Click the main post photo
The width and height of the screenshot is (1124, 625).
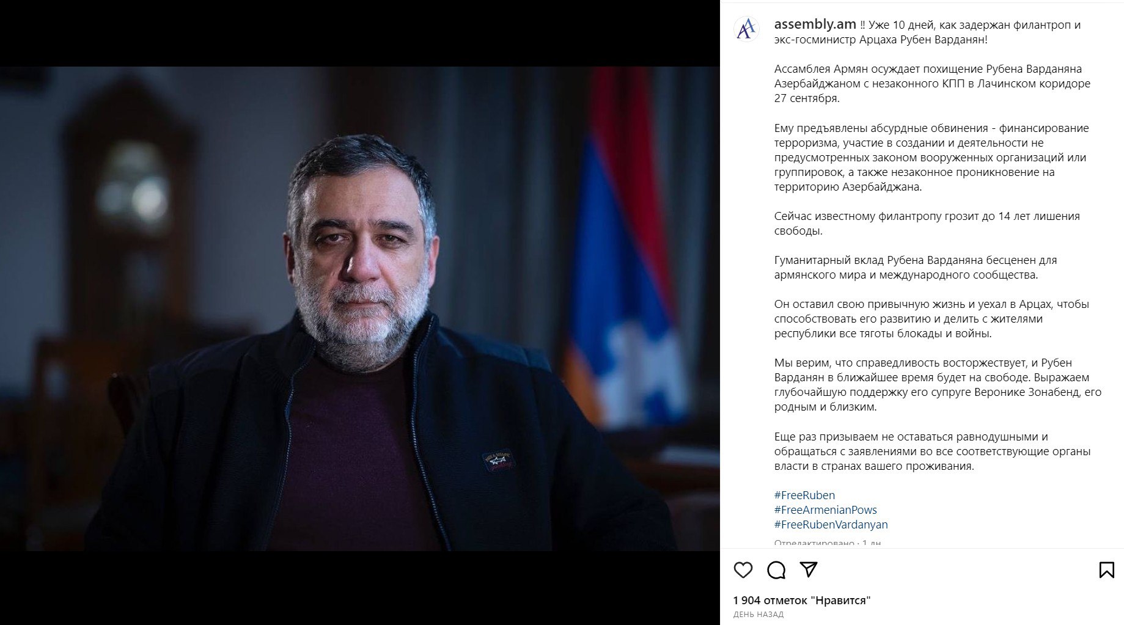359,309
